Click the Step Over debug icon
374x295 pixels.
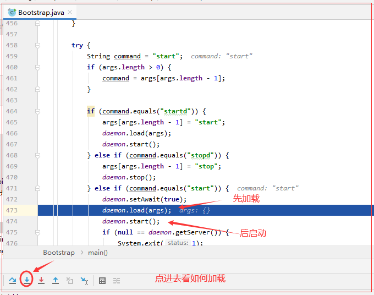[x=13, y=280]
